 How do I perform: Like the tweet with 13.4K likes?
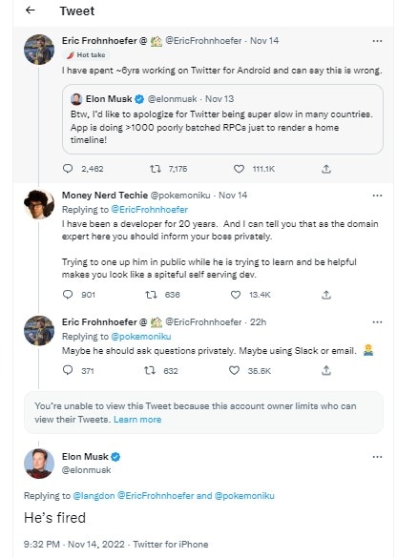click(236, 295)
